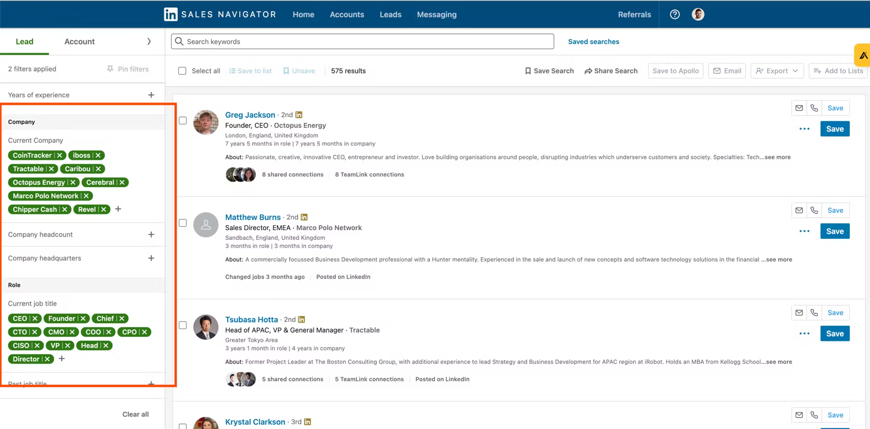Open Greg Jackson's LinkedIn profile badge icon
The image size is (870, 429).
299,114
